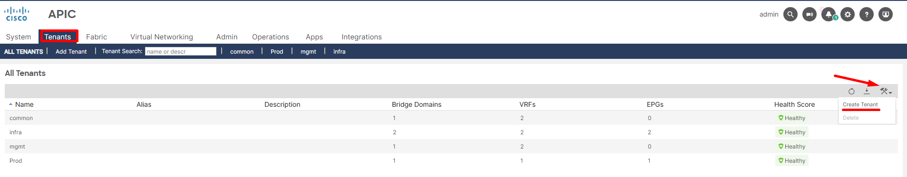The width and height of the screenshot is (907, 177).
Task: Open the notifications bell icon
Action: 829,14
